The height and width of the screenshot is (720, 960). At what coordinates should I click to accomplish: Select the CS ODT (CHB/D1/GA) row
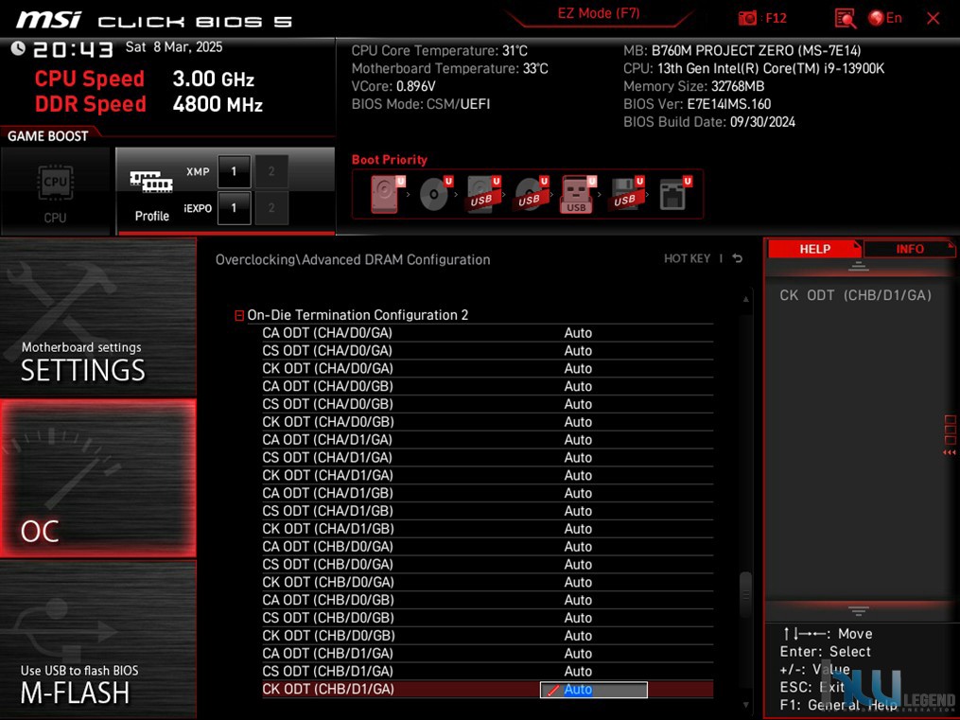tap(487, 671)
